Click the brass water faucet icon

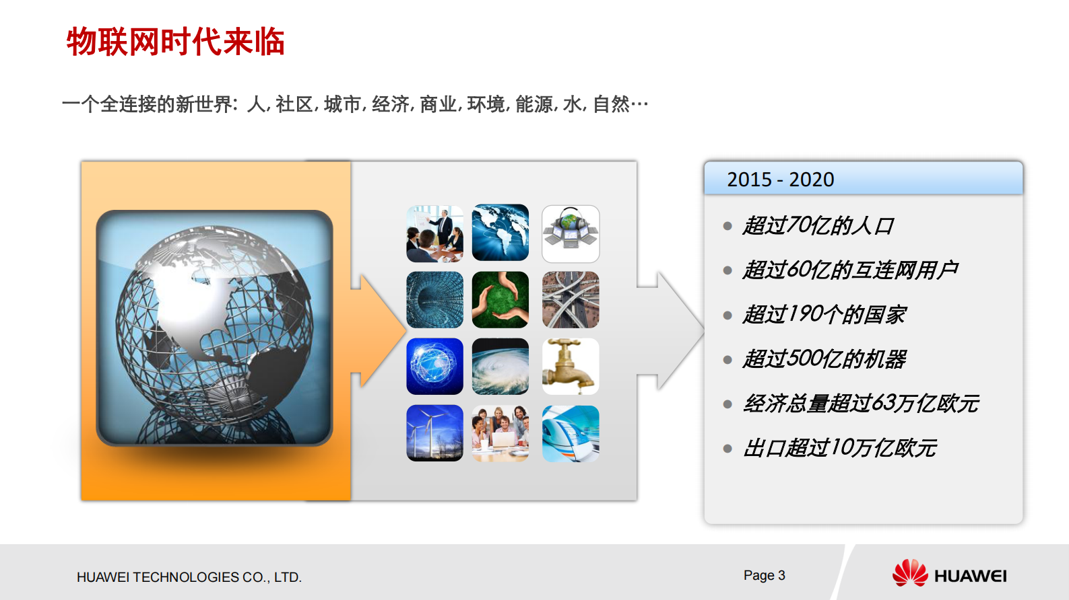pyautogui.click(x=571, y=367)
